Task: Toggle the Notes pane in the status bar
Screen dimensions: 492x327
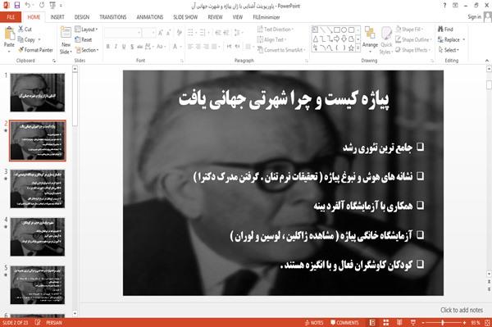Action: (314, 322)
